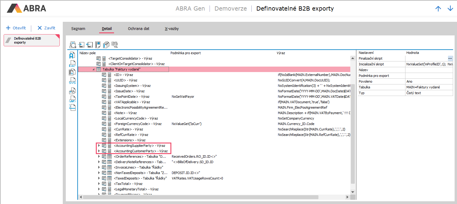This screenshot has height=204, width=457.
Task: Click the SYS document sidebar icon
Action: (72, 81)
